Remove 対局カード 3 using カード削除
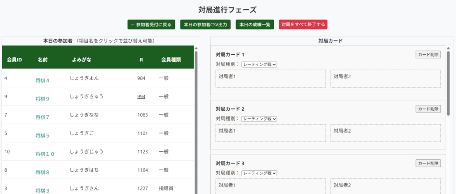The height and width of the screenshot is (194, 456). click(x=428, y=163)
